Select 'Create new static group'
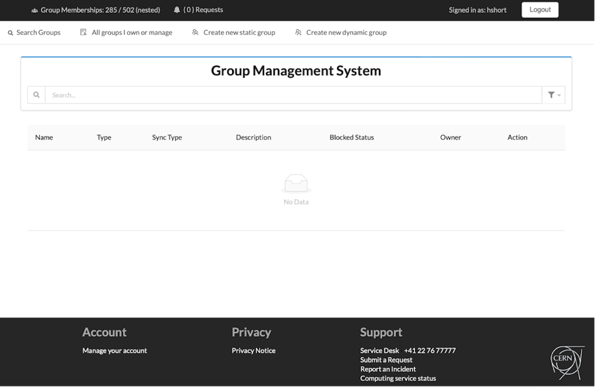The image size is (595, 387). (x=239, y=32)
